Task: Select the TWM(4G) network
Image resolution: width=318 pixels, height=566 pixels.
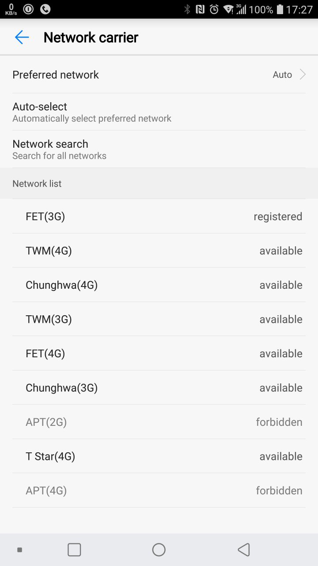Action: [x=159, y=251]
